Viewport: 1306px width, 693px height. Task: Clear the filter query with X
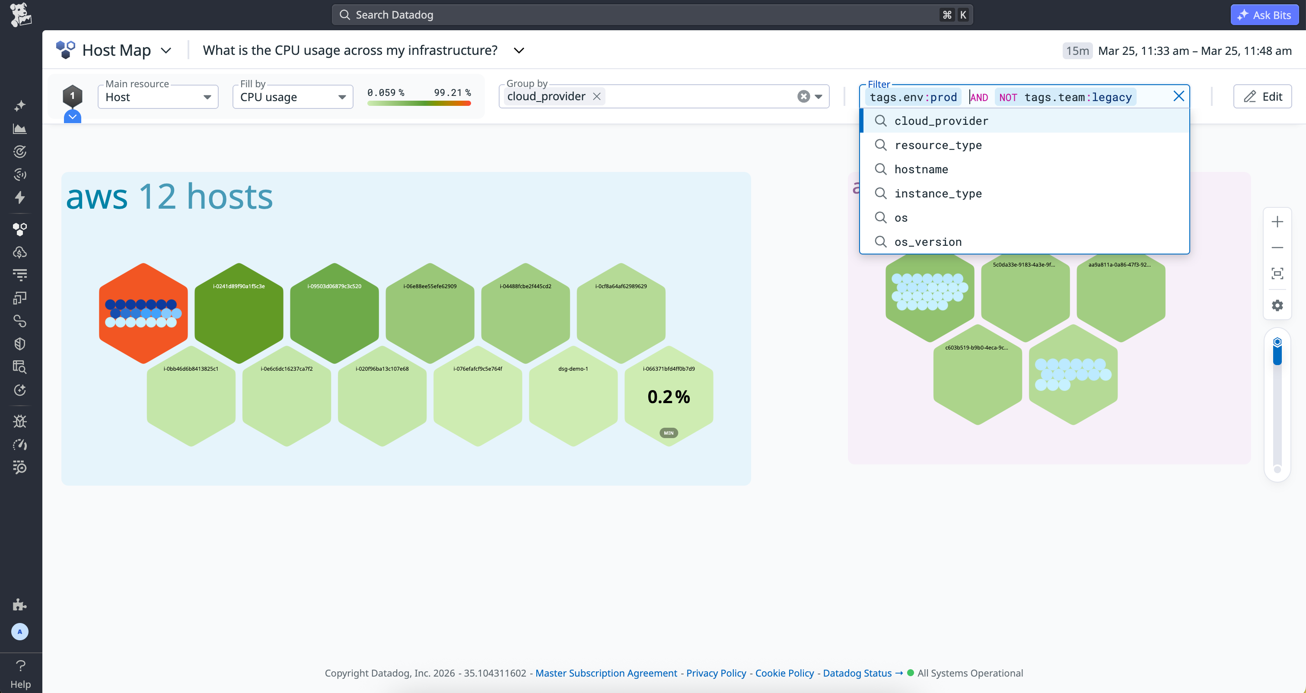click(1178, 96)
